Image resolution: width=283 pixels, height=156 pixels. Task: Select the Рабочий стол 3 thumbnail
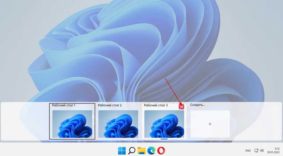click(x=164, y=124)
